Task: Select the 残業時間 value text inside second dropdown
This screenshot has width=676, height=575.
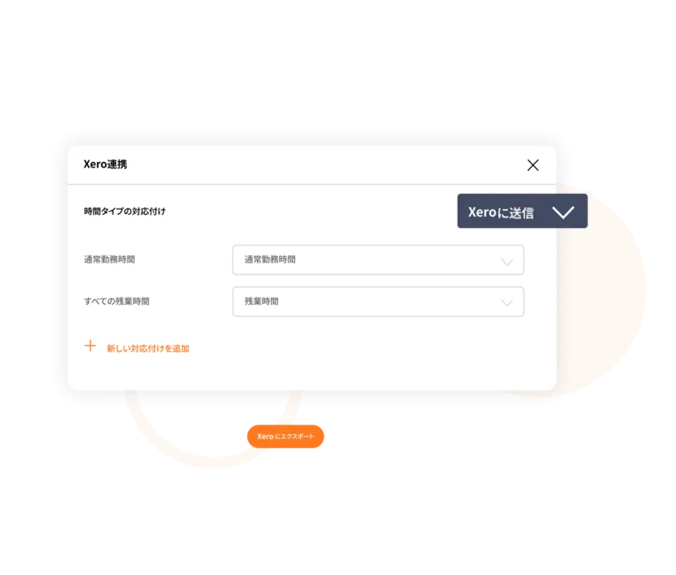Action: [261, 301]
